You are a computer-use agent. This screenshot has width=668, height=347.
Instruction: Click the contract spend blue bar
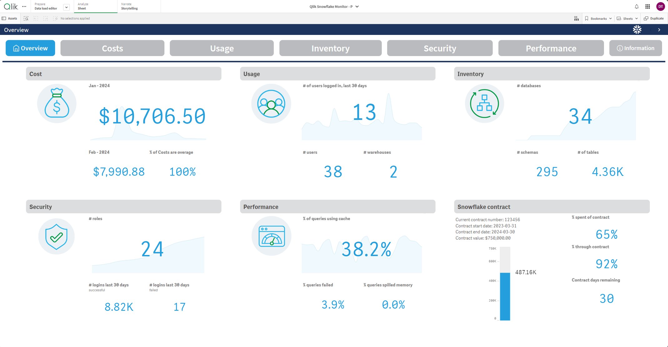pos(505,296)
